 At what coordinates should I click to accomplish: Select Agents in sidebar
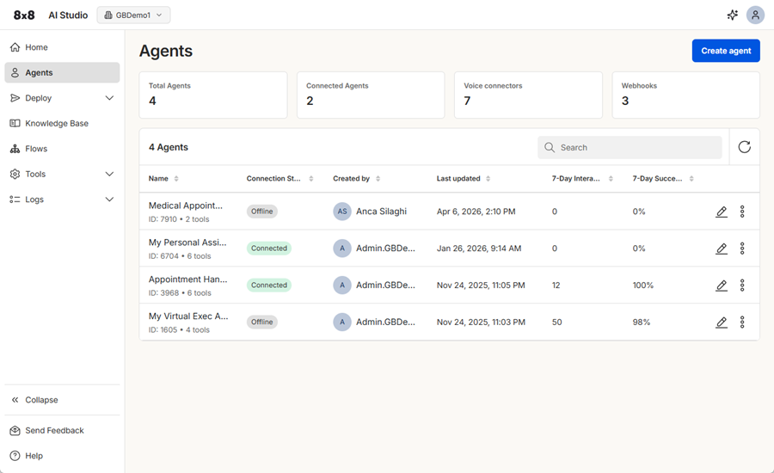coord(62,72)
